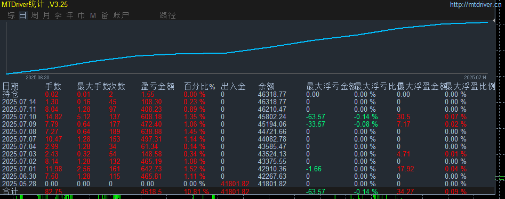The width and height of the screenshot is (505, 199).
Task: Click the 2025.06.30 chart start date label
Action: (37, 78)
